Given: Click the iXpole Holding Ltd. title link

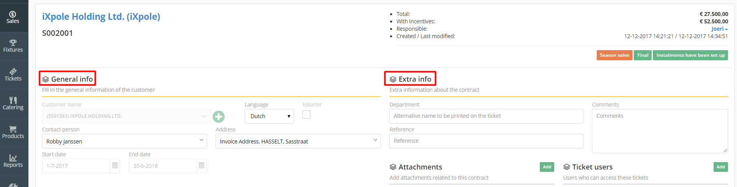Looking at the screenshot, I should [x=101, y=17].
